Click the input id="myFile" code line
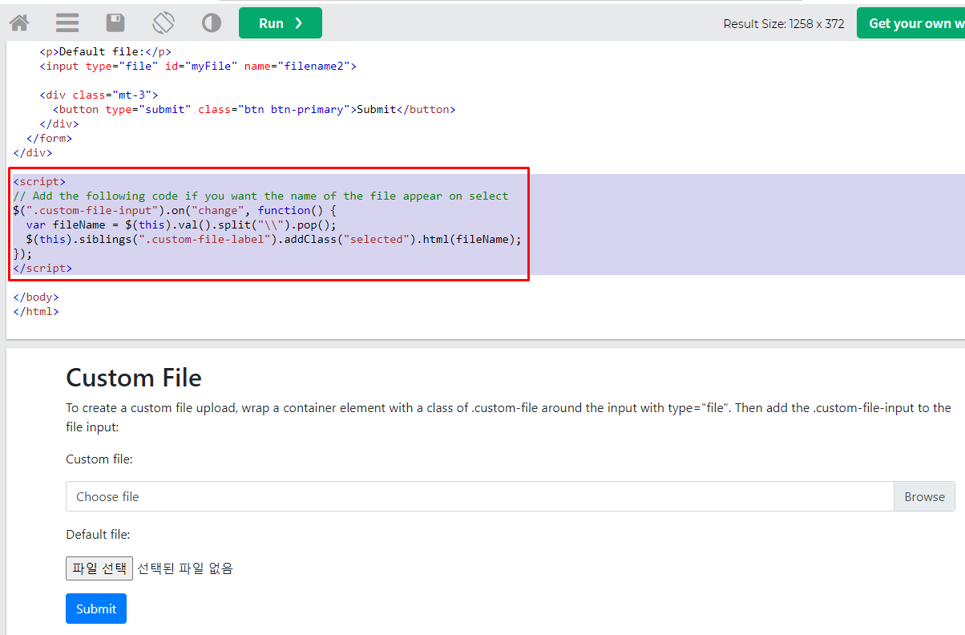The width and height of the screenshot is (965, 635). (198, 66)
